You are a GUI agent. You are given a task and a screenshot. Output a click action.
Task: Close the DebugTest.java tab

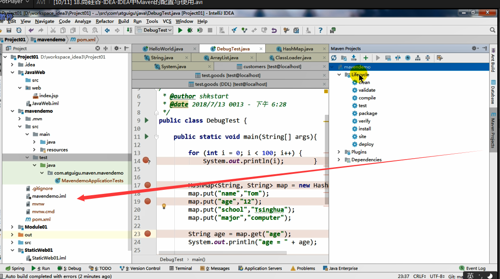click(x=261, y=49)
